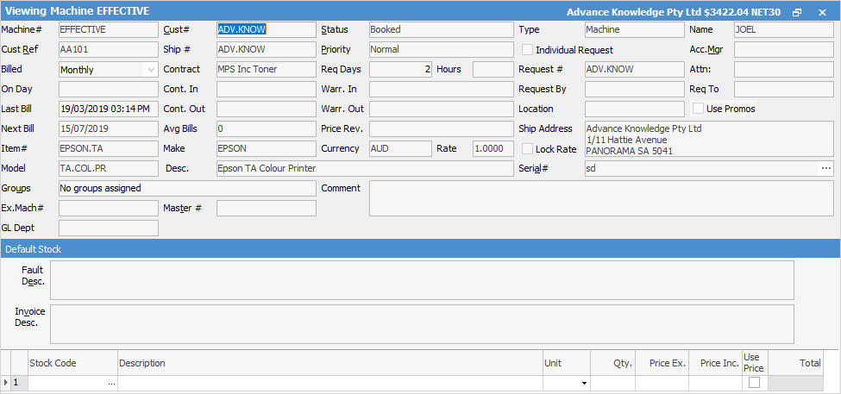The height and width of the screenshot is (394, 841).
Task: Click the Invoice Desc. text area
Action: [x=421, y=323]
